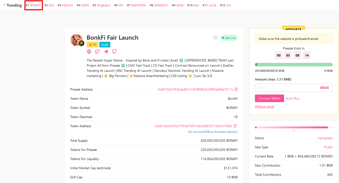Click the presale address 0x891D link
Viewport: 339px width, 183px height.
click(195, 90)
